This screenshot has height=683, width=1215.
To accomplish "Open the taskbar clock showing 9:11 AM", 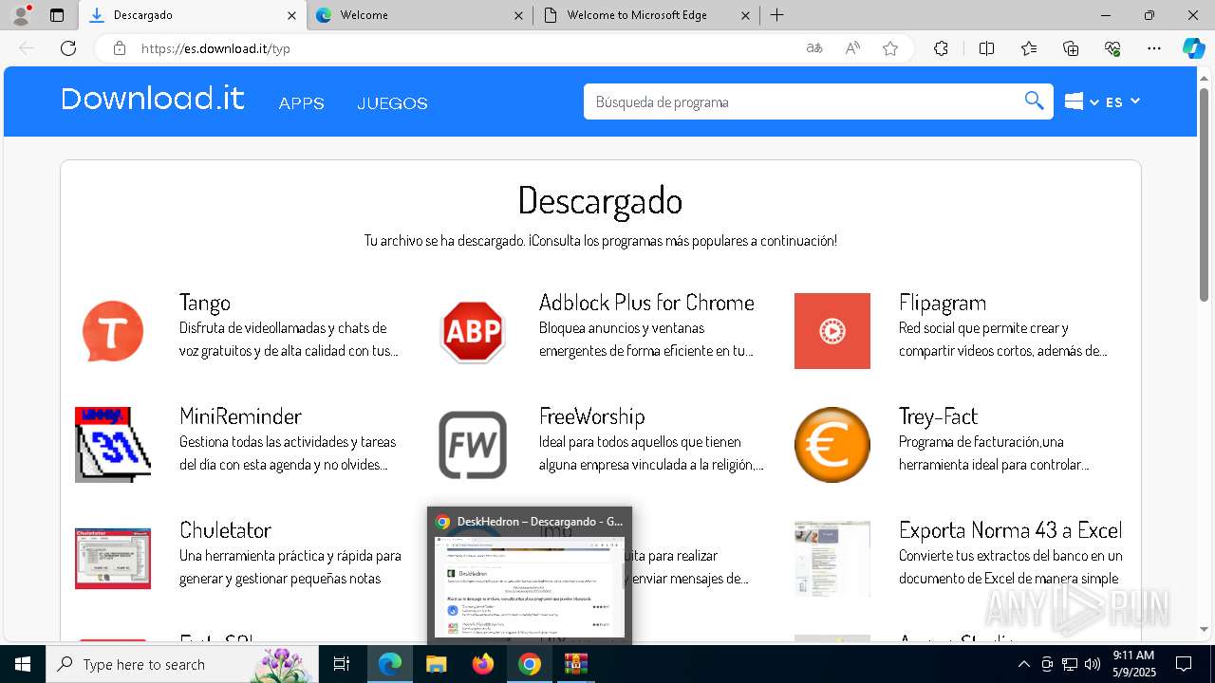I will (1133, 664).
